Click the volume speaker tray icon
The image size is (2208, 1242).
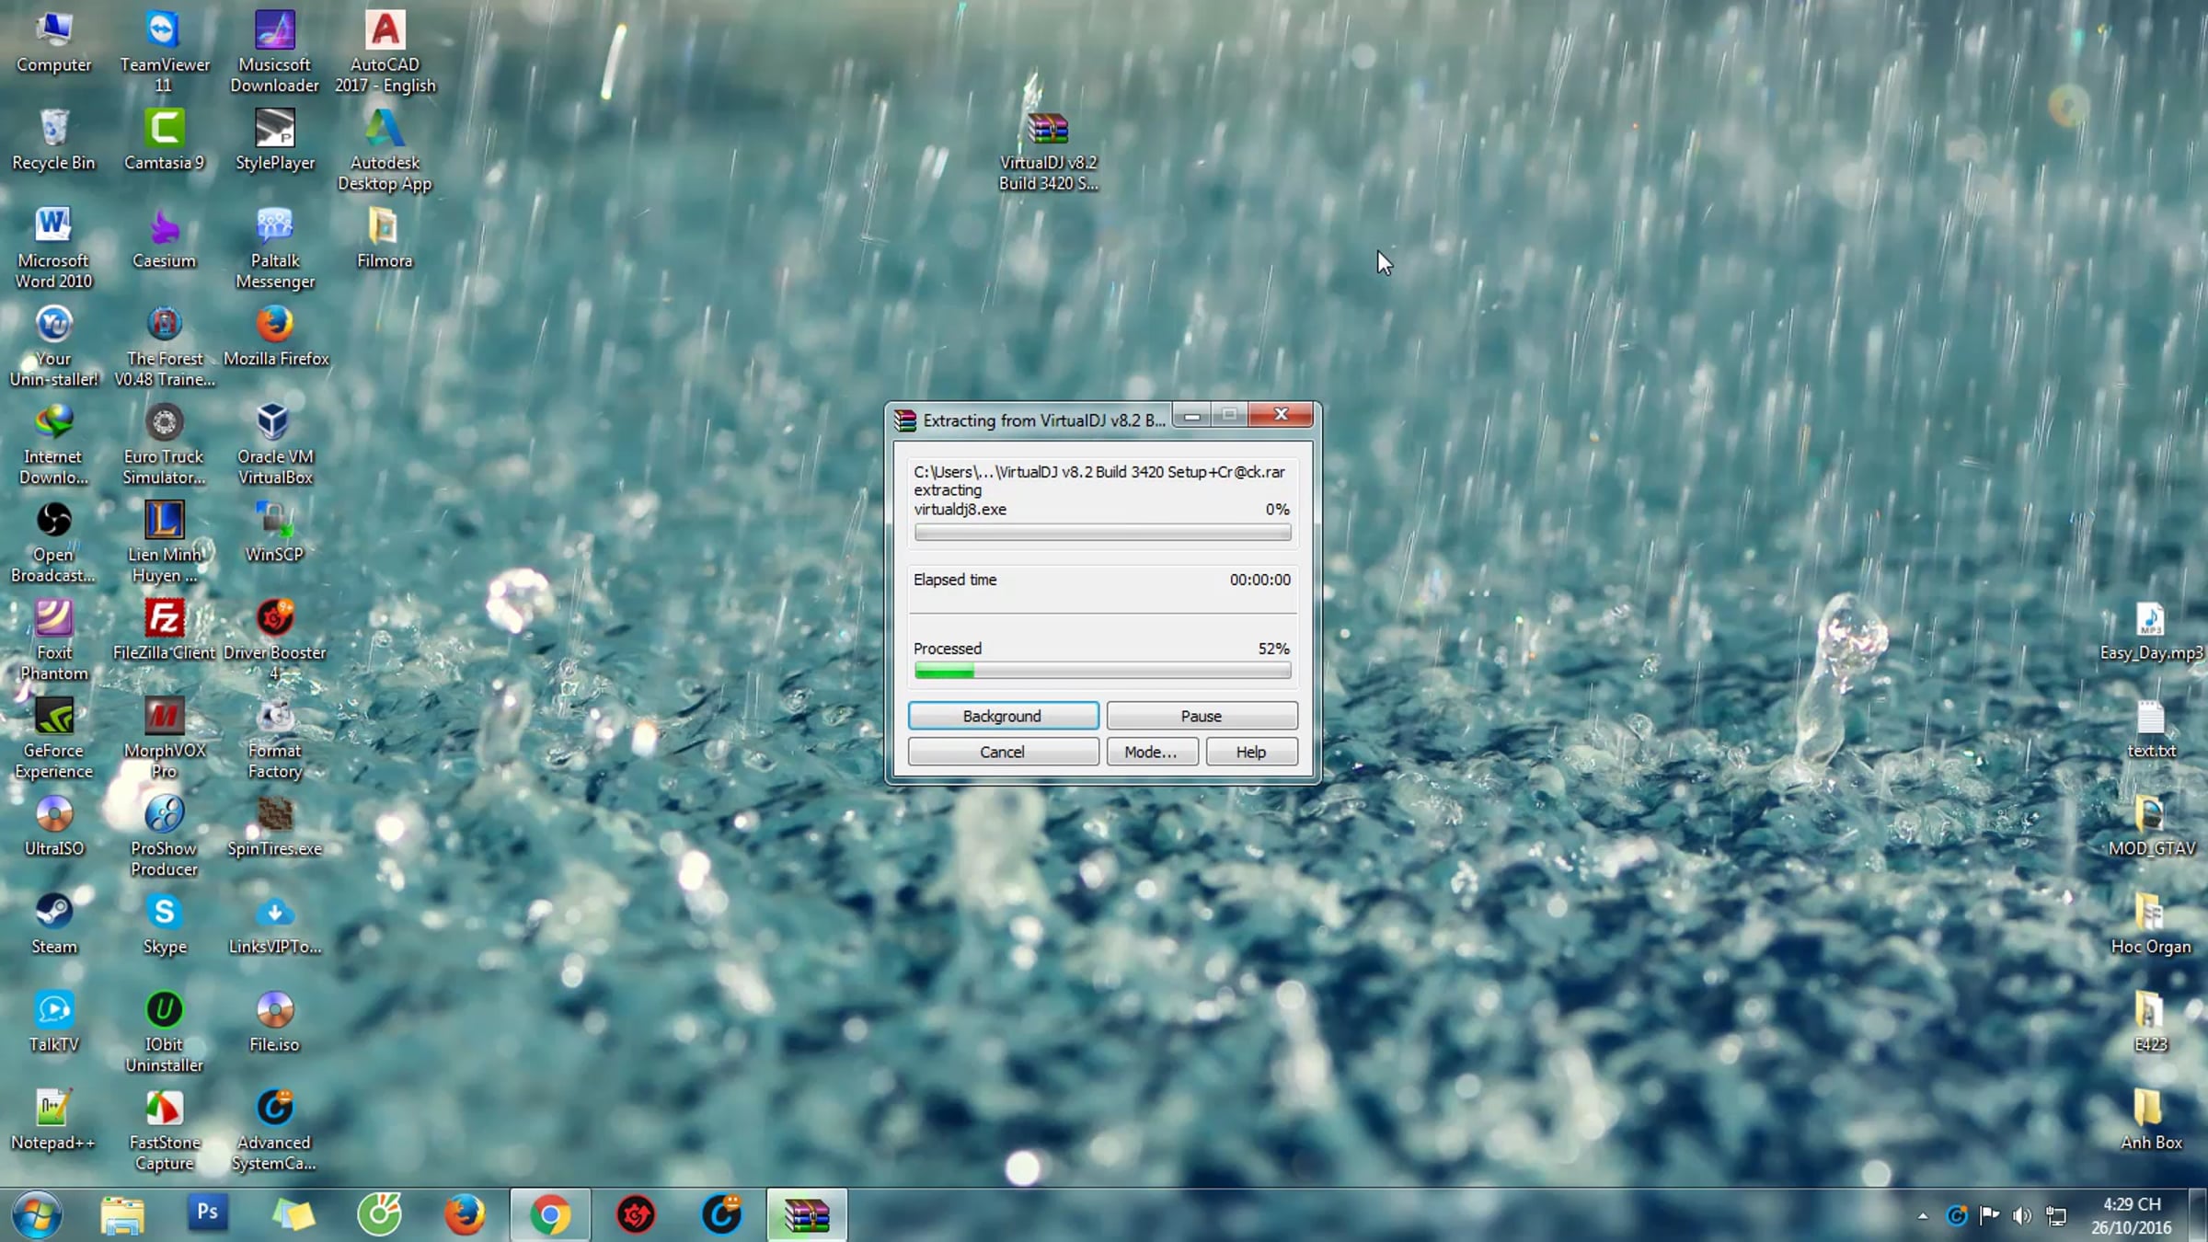coord(2019,1215)
